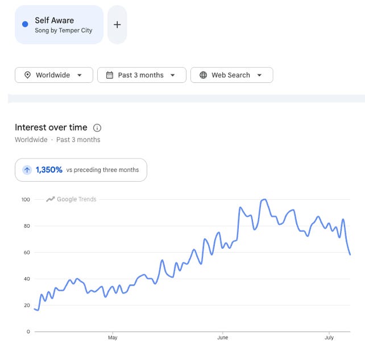Image resolution: width=365 pixels, height=352 pixels.
Task: Click the plus icon to add comparison
Action: point(117,24)
